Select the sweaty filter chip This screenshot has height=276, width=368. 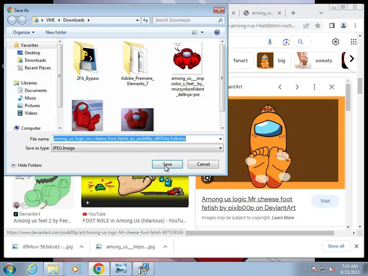click(x=316, y=60)
